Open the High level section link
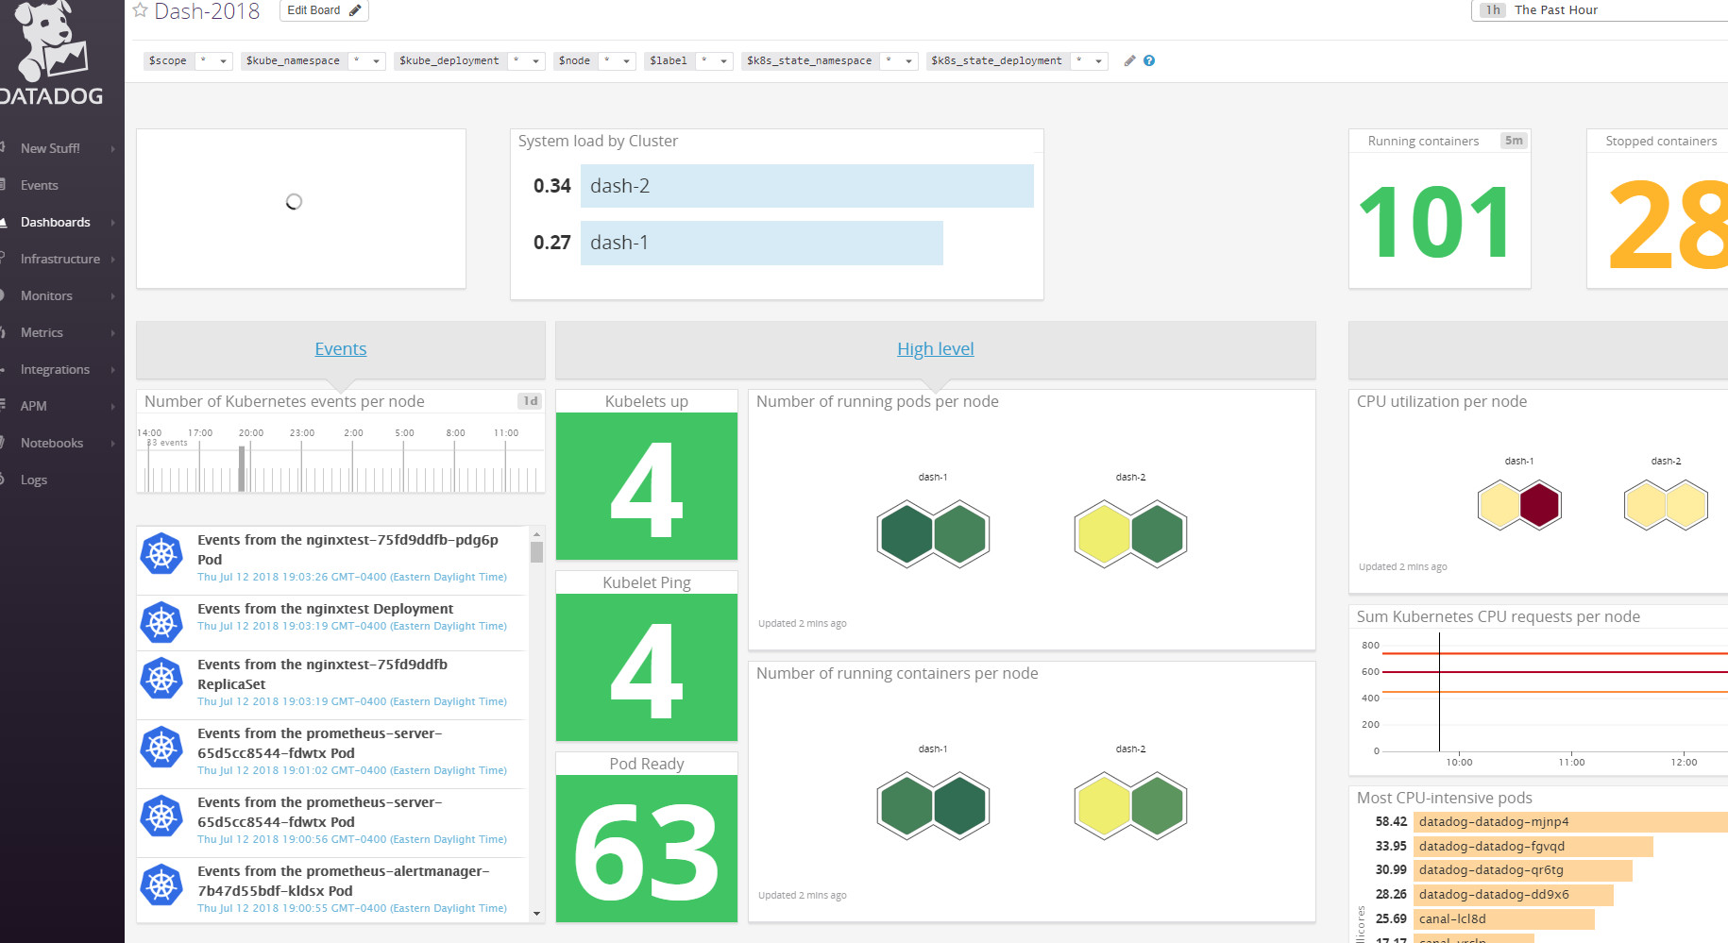This screenshot has width=1728, height=943. 935,349
